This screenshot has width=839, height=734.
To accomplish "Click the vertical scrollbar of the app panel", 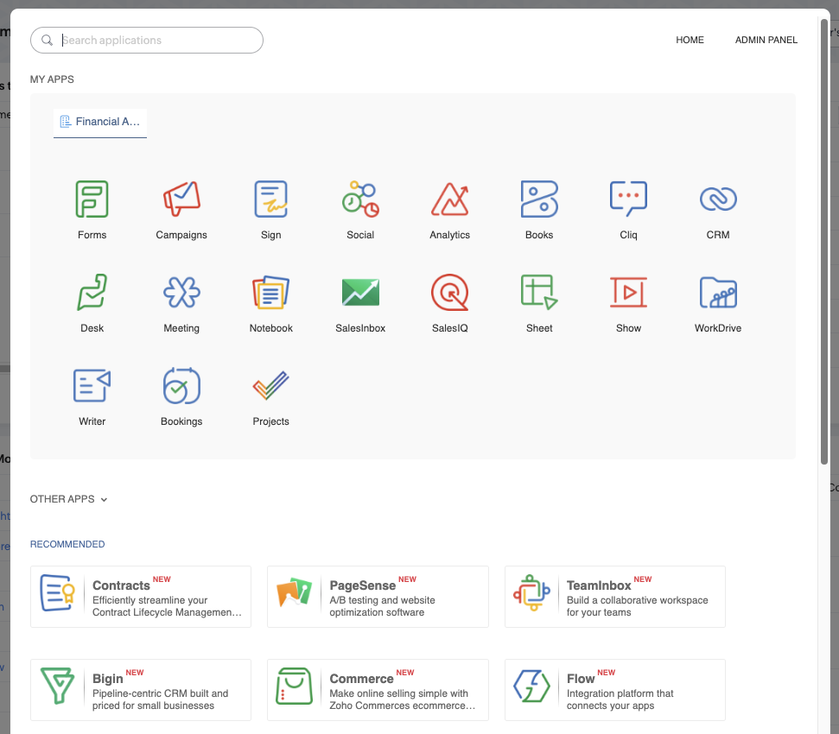I will pyautogui.click(x=824, y=242).
